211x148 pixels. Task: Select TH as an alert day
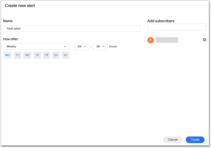click(x=37, y=55)
